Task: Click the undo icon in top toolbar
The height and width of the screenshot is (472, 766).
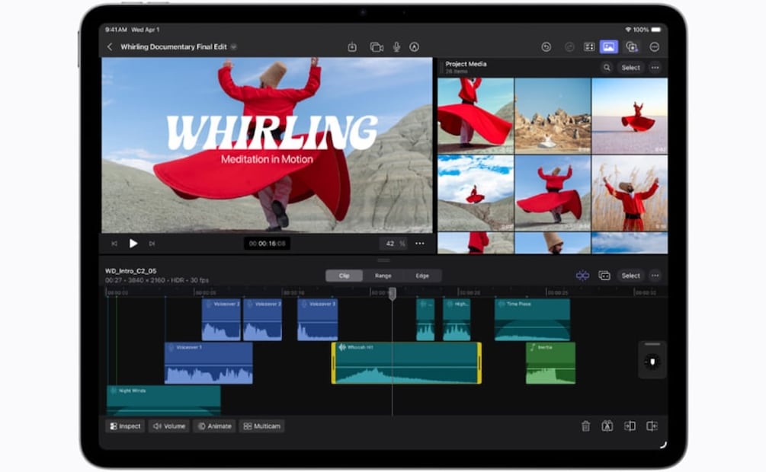Action: [546, 47]
